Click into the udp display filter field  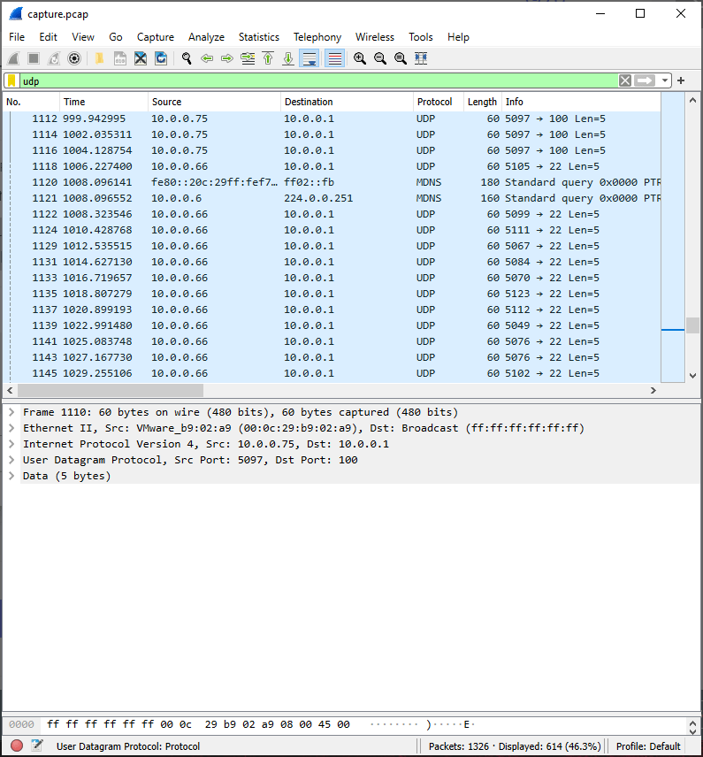tap(309, 80)
